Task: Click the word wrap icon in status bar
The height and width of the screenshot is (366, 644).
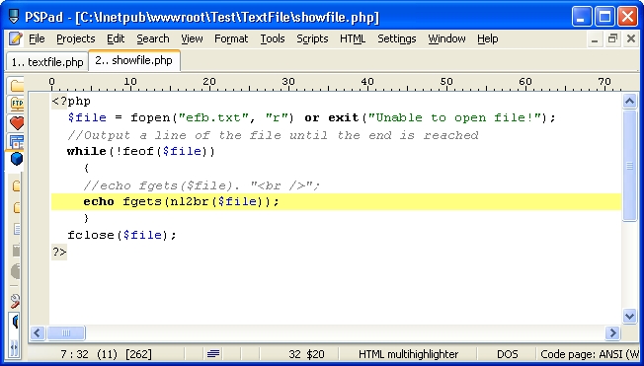Action: (x=213, y=354)
